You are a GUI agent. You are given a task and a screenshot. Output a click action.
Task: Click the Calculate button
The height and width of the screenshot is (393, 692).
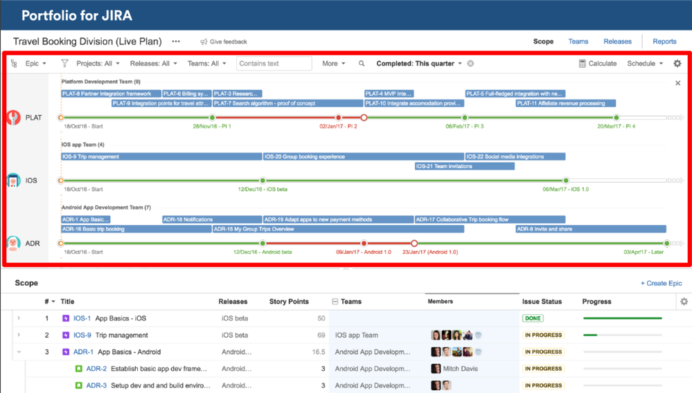(x=598, y=64)
